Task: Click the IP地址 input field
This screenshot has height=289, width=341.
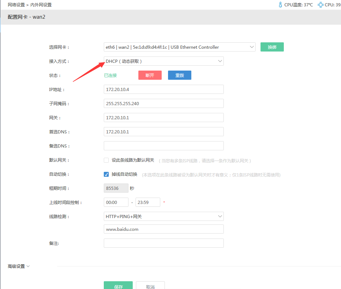Action: 163,90
